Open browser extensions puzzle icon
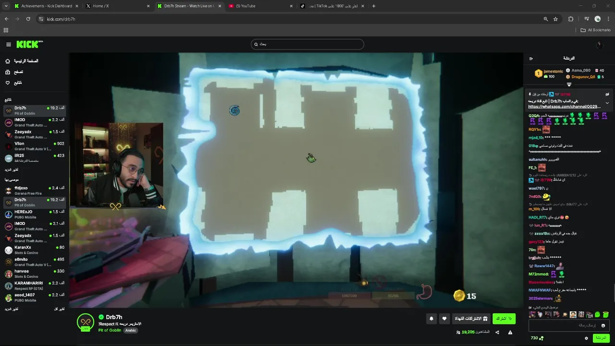Viewport: 615px width, 346px height. (x=571, y=19)
